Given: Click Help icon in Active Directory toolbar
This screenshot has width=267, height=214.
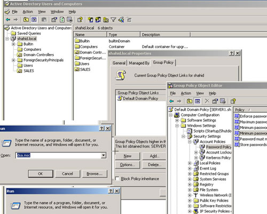Looking at the screenshot, I should pyautogui.click(x=80, y=20).
